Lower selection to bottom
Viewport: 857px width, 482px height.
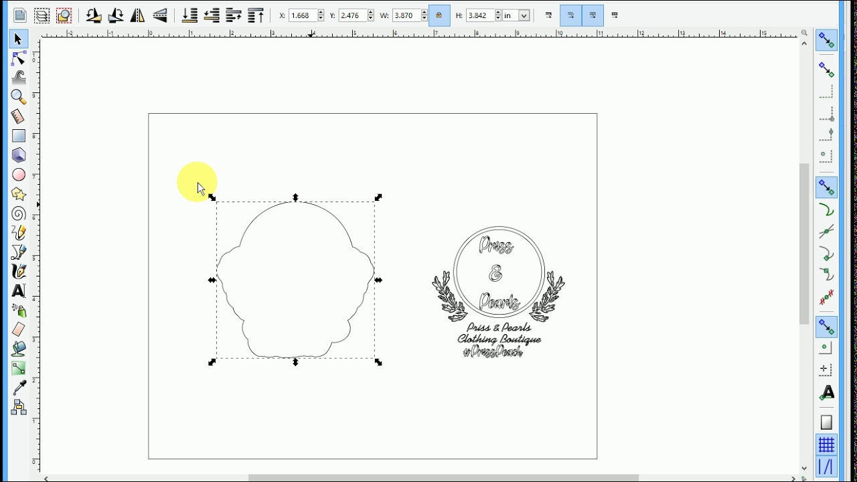point(189,15)
